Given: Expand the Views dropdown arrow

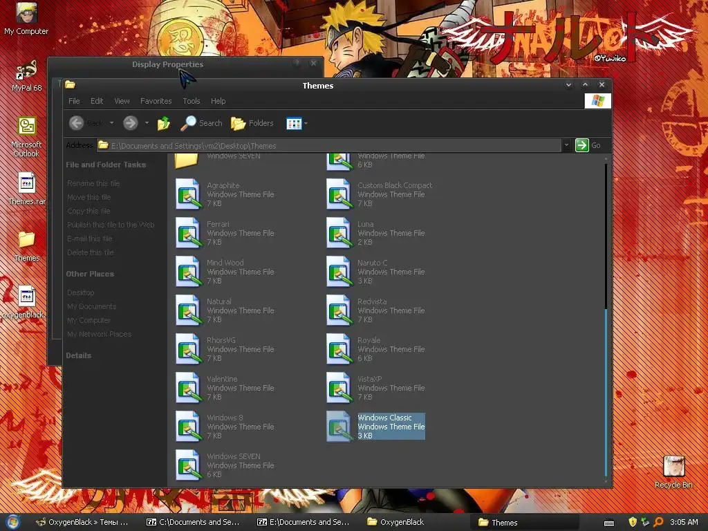Looking at the screenshot, I should [306, 123].
